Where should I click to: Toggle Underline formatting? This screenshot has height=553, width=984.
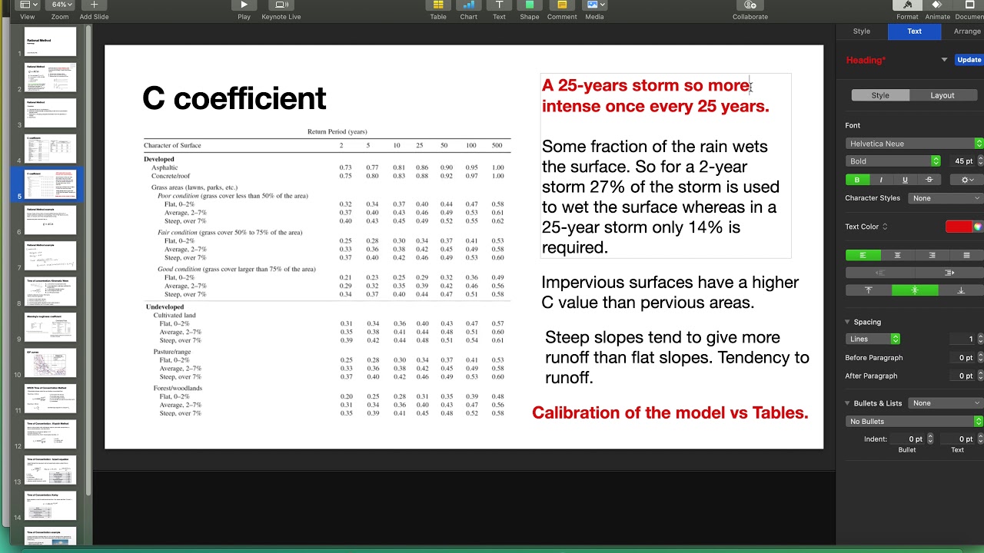(x=905, y=180)
